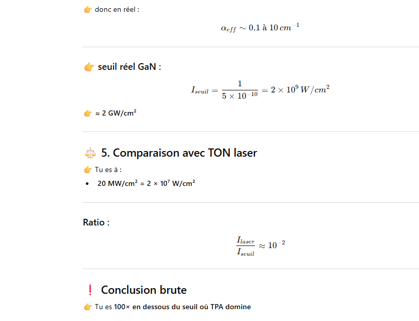Click the I_laser over I_seuil ratio formula
Screen dimensions: 419x321
pos(260,246)
